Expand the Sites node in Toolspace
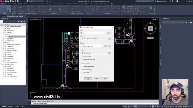Viewport: 193px width, 108px height. click(x=3, y=43)
